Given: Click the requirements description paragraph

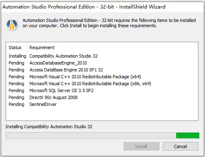Looking at the screenshot, I should 109,23.
